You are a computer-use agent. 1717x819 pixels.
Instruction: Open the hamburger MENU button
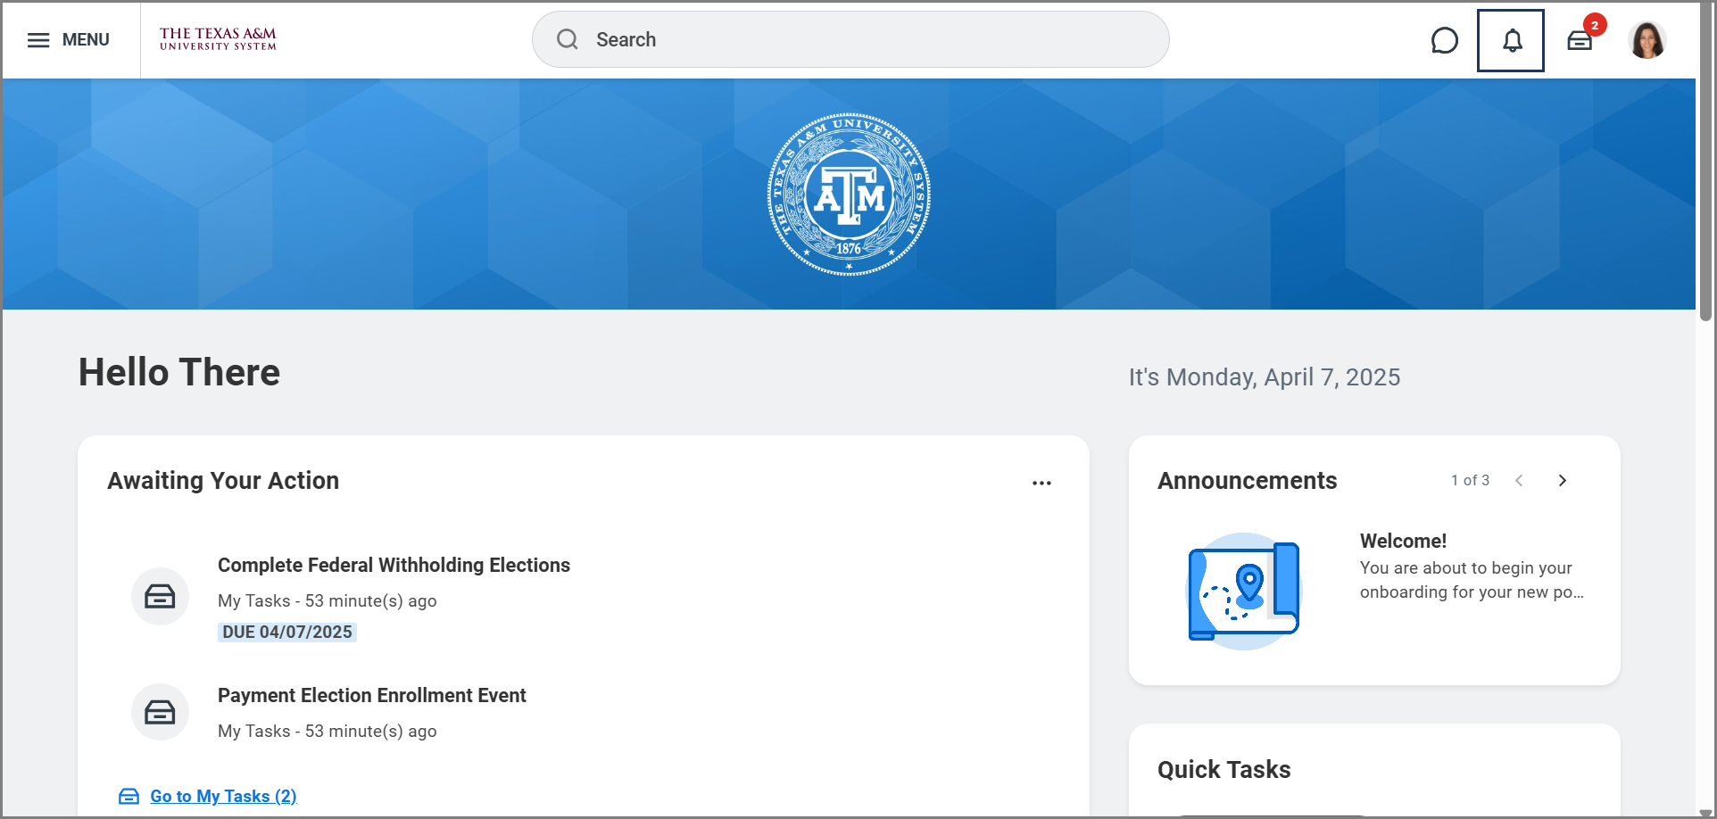[x=68, y=40]
